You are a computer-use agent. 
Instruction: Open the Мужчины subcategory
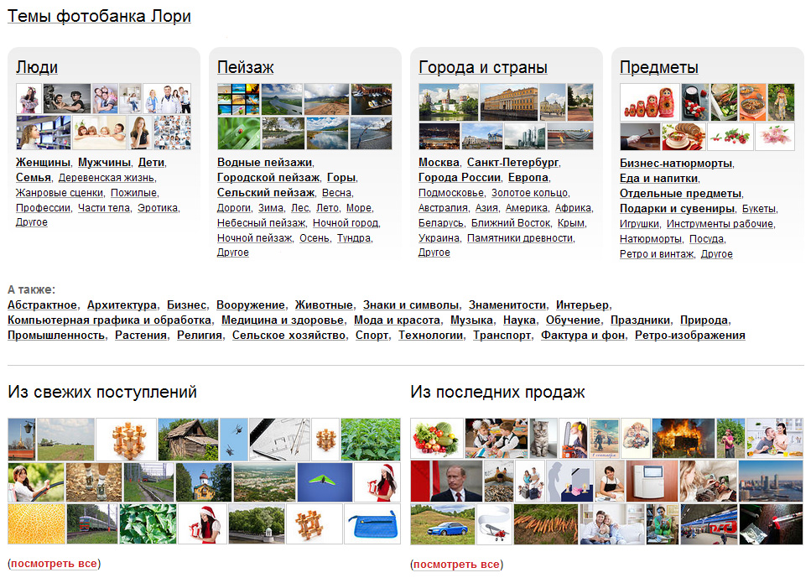(x=105, y=163)
